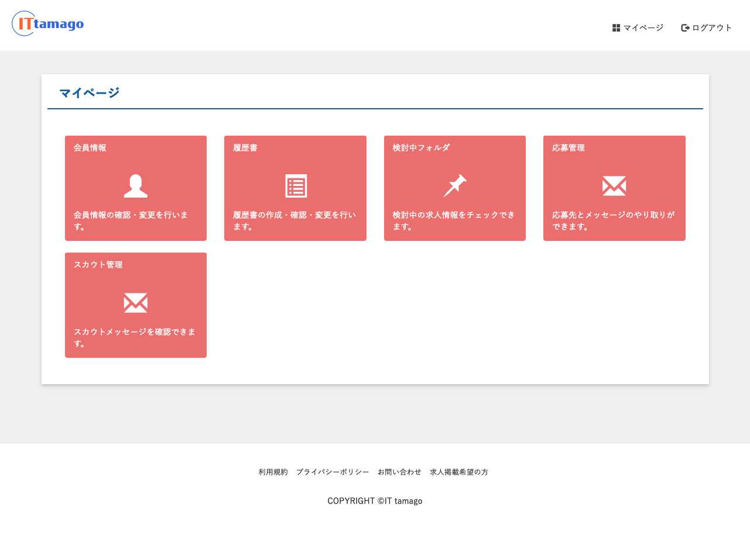
Task: Open the 会員情報 card title
Action: tap(90, 148)
